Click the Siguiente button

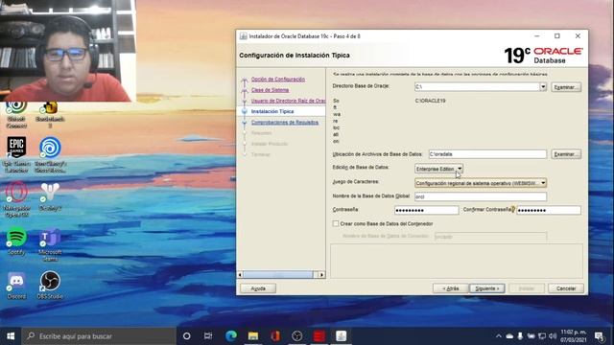click(487, 288)
